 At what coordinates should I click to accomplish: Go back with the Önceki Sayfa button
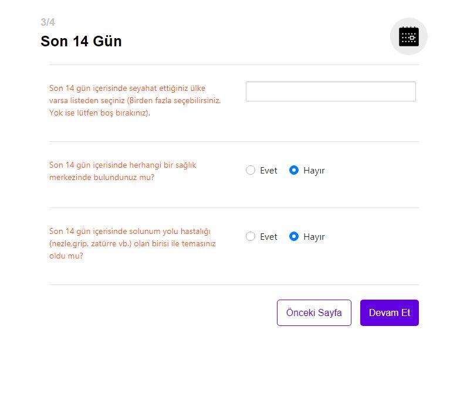pyautogui.click(x=314, y=313)
